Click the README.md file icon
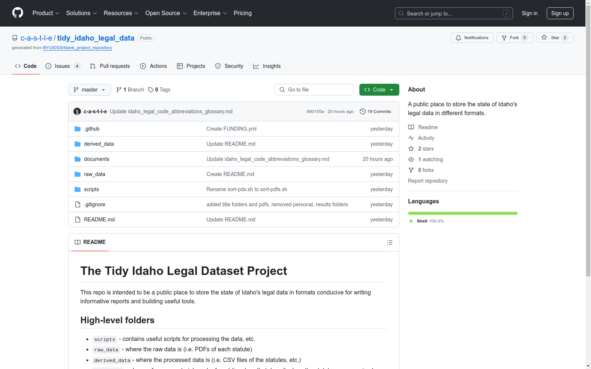Screen dimensions: 591x369 click(x=78, y=220)
